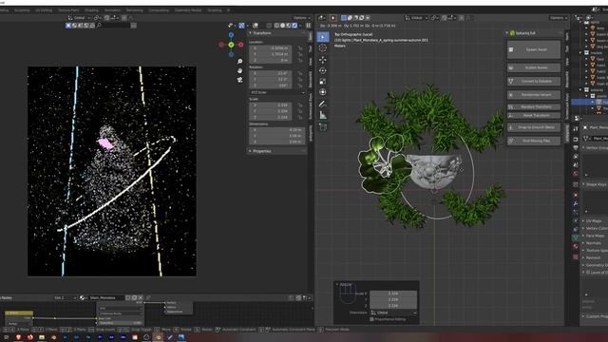Switch left viewport to solid shading
608x342 pixels.
tap(282, 26)
